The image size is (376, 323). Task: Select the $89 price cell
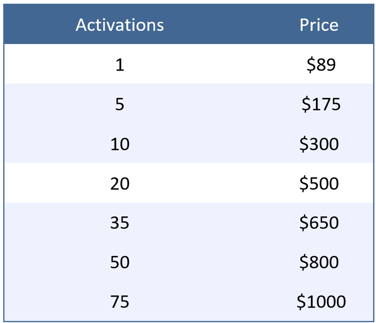coord(321,65)
